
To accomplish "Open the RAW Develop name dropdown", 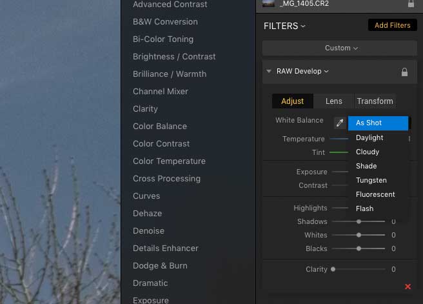I will click(x=302, y=71).
